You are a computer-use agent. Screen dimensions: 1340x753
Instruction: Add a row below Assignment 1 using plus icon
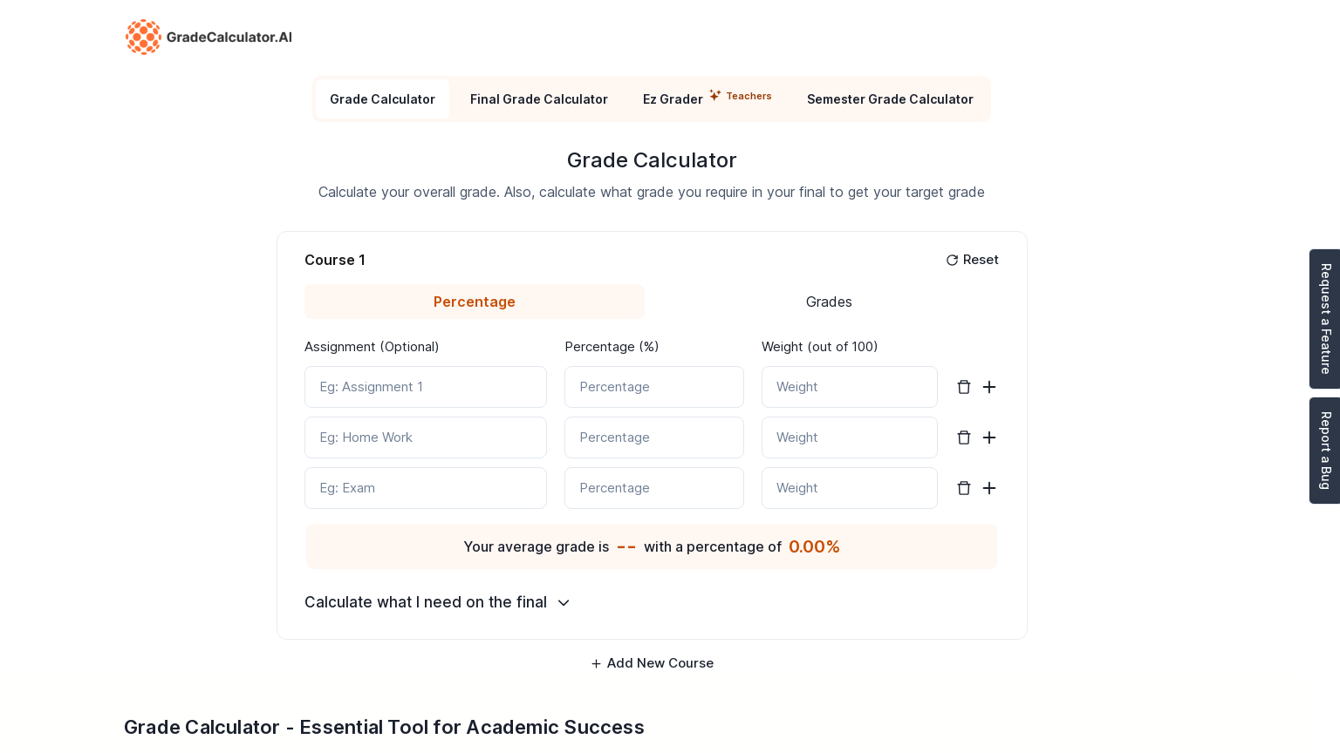pyautogui.click(x=989, y=387)
